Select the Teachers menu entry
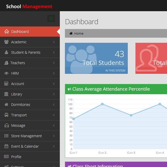The width and height of the screenshot is (167, 167). click(30, 63)
